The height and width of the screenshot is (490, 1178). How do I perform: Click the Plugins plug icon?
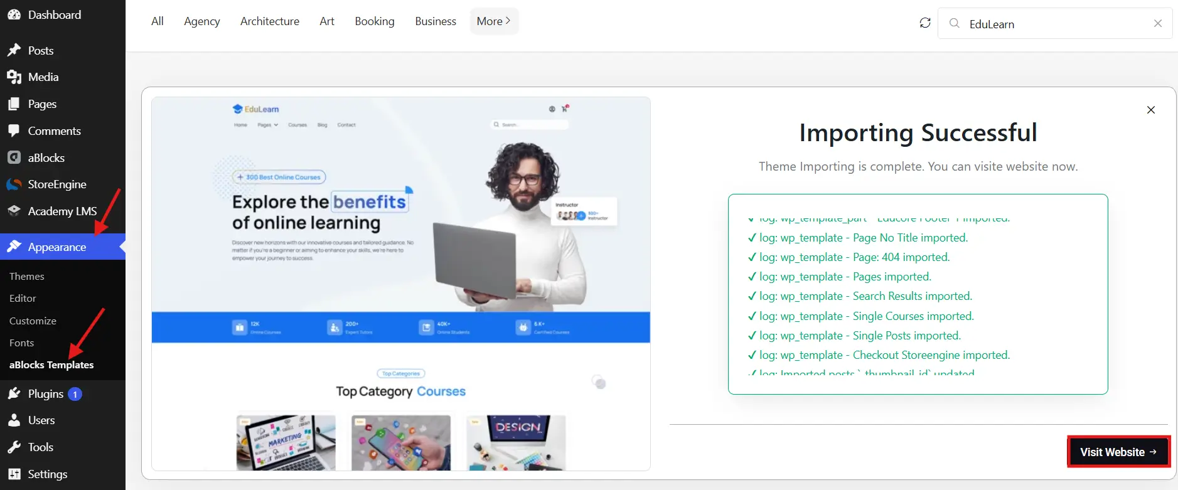(x=14, y=393)
